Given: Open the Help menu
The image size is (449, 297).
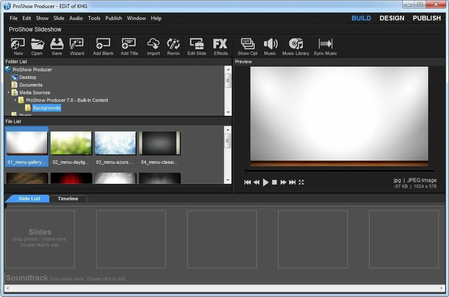Looking at the screenshot, I should tap(156, 18).
